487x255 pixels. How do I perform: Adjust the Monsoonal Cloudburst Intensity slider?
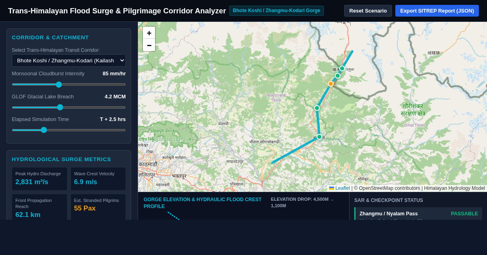tap(69, 84)
